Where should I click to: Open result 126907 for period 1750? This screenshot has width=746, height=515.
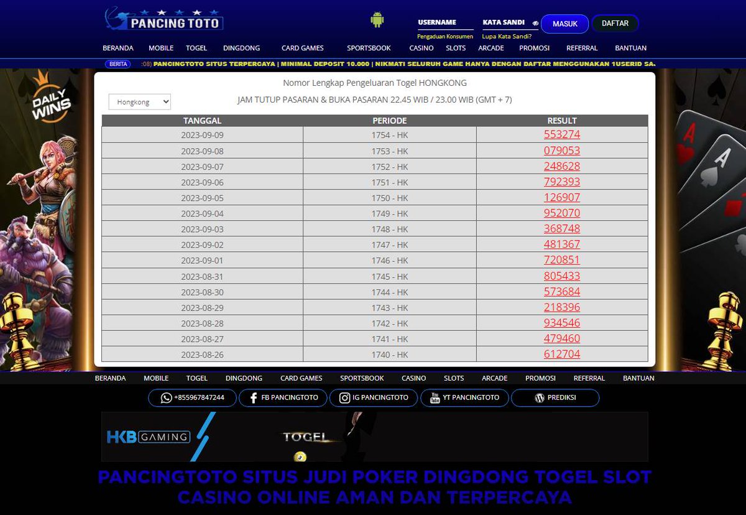(x=562, y=197)
